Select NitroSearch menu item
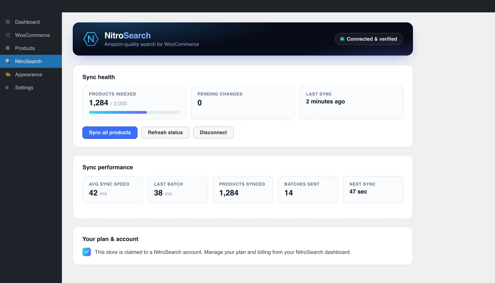This screenshot has width=495, height=283. 31,61
